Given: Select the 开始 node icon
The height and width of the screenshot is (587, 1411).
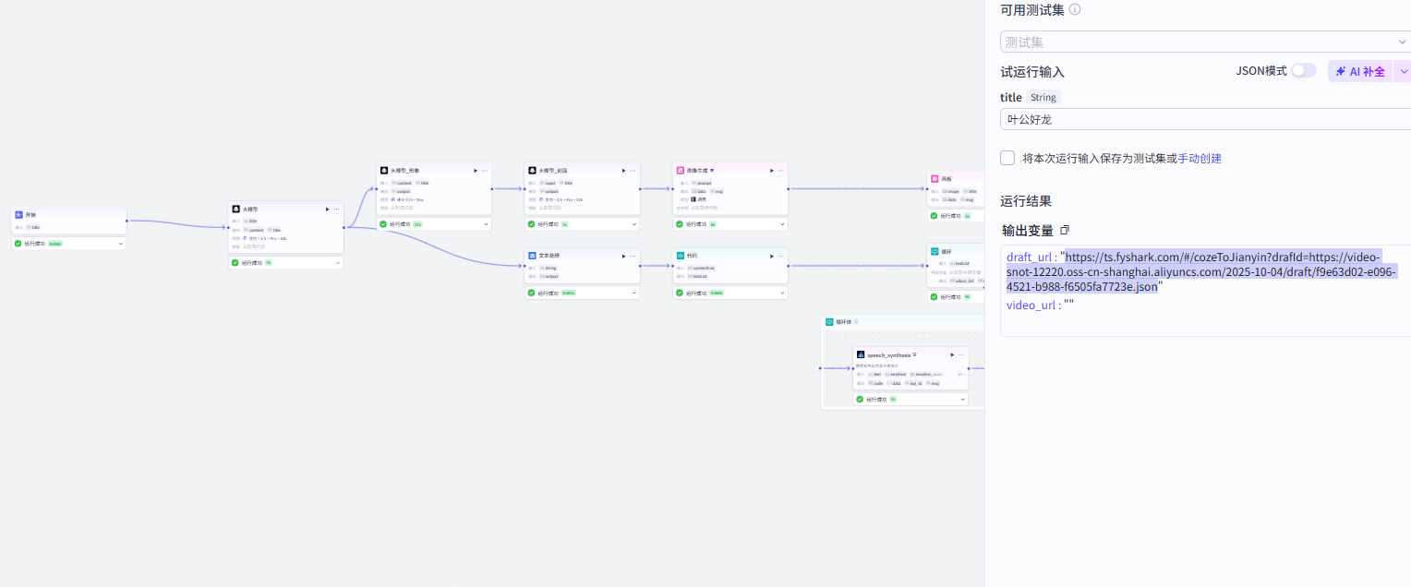Looking at the screenshot, I should 19,215.
